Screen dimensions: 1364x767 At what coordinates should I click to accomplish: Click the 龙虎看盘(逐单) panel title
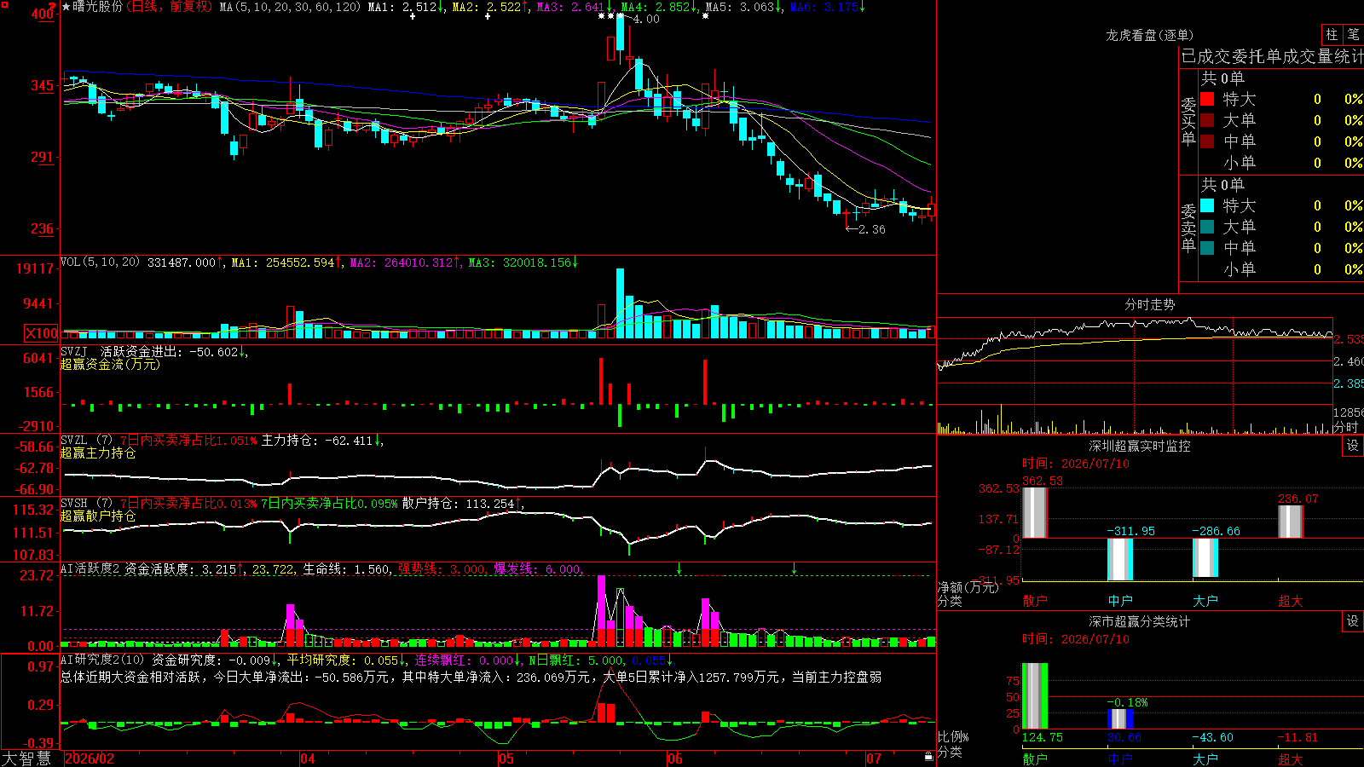pyautogui.click(x=1149, y=35)
